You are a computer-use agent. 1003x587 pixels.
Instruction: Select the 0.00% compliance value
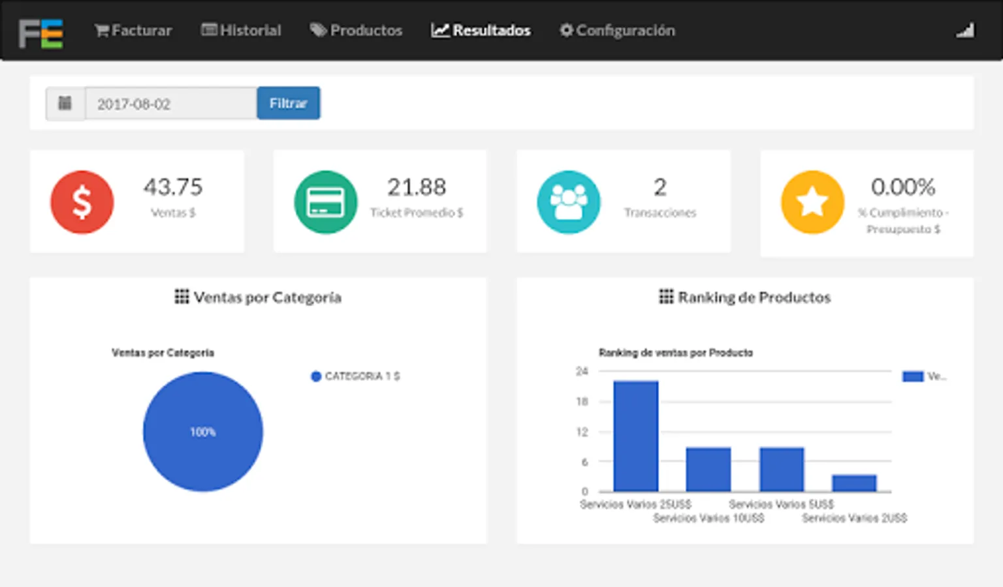[x=903, y=187]
